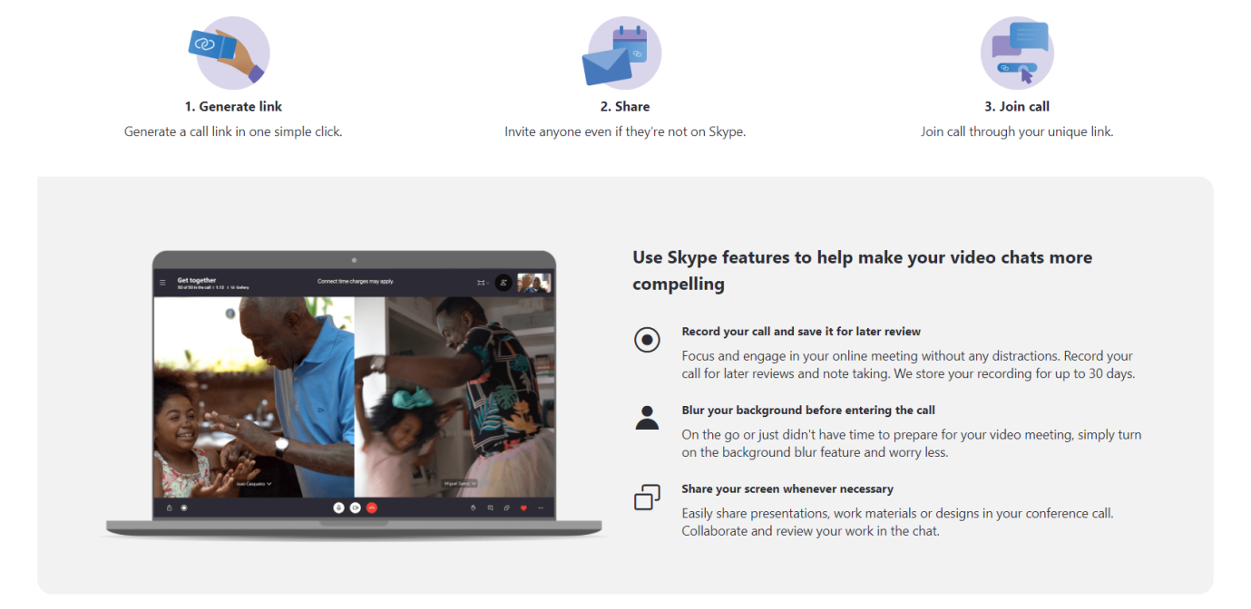Click the red end call button
The width and height of the screenshot is (1251, 609).
(x=372, y=507)
